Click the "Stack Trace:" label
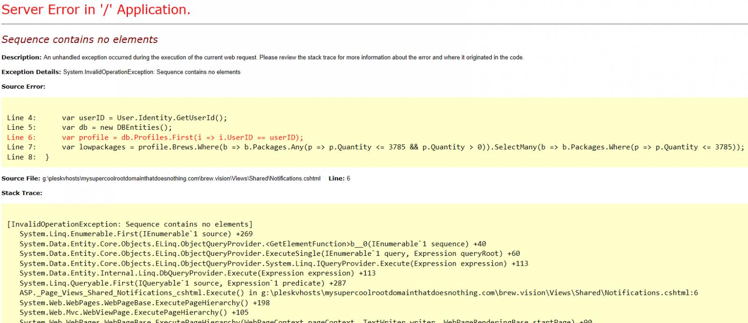This screenshot has width=748, height=323. pos(22,193)
